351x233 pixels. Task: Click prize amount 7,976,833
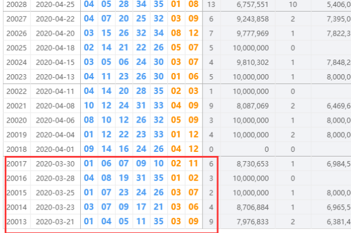pyautogui.click(x=253, y=221)
